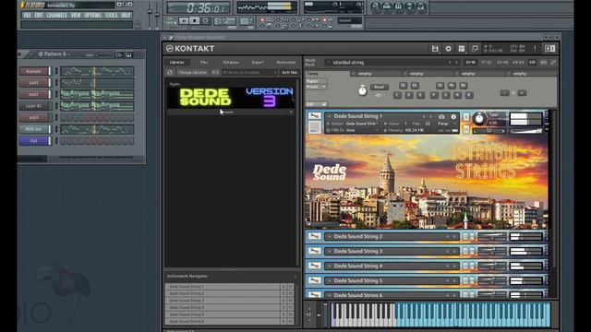
Task: Click Reset button in Tuning script
Action: [380, 87]
